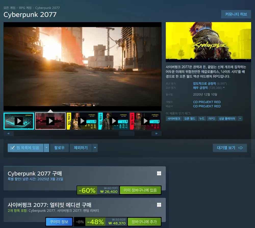Play the yellow-banner third video thumbnail
The image size is (255, 228).
(x=82, y=121)
